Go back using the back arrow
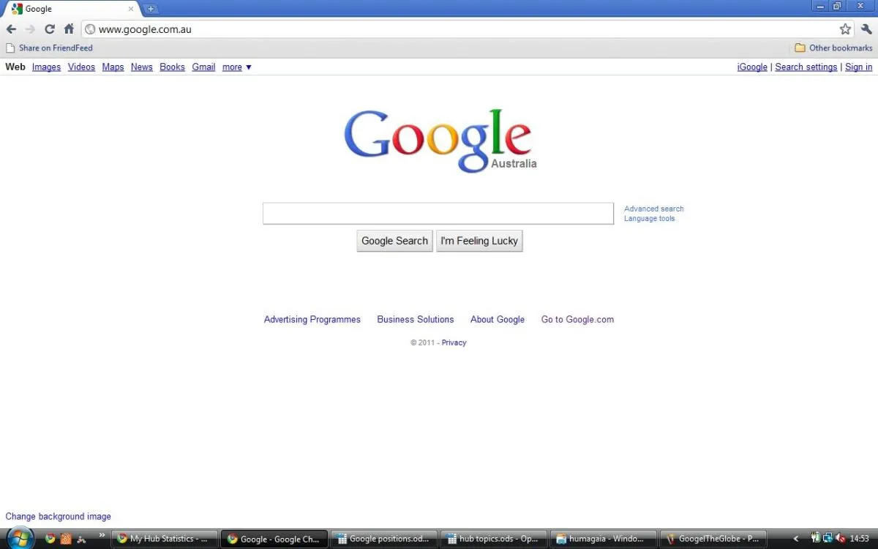The image size is (878, 549). pyautogui.click(x=11, y=29)
